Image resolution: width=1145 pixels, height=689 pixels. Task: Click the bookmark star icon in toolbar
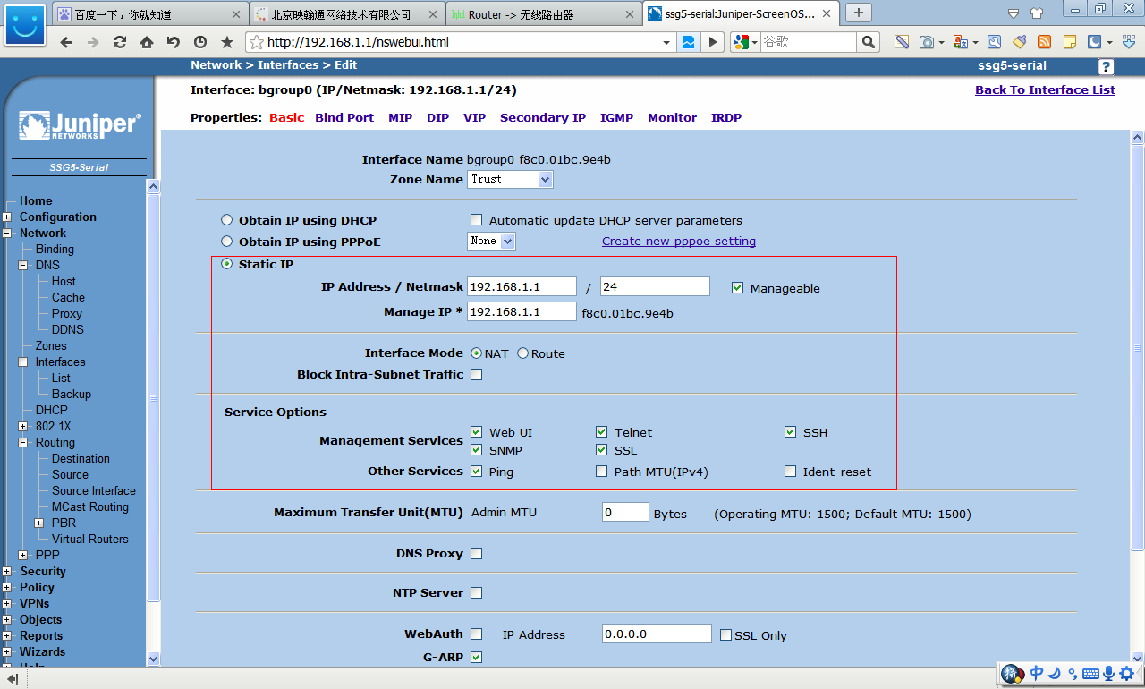[227, 42]
